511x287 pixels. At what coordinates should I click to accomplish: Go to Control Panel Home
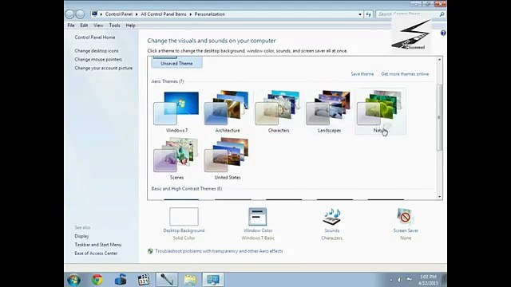[x=95, y=37]
